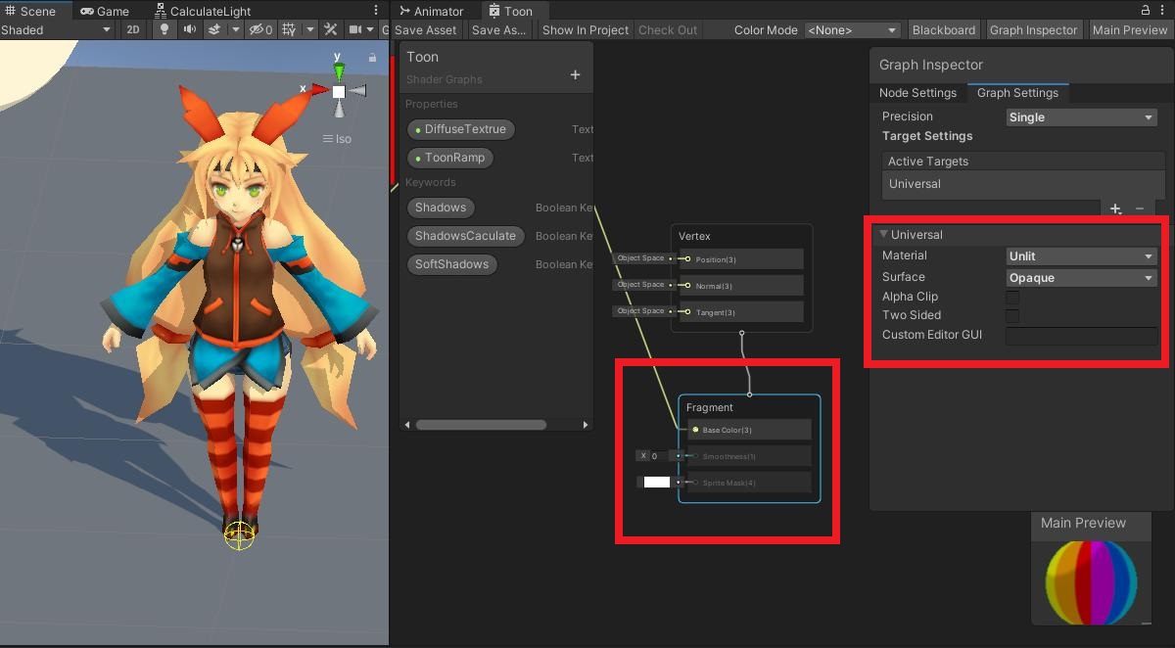Select the DiffuseTextrue property pill
This screenshot has height=648, width=1175.
point(460,129)
